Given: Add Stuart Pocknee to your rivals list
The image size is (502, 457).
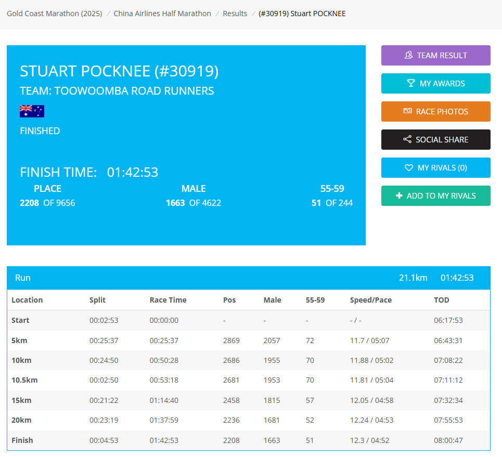Looking at the screenshot, I should coord(435,196).
